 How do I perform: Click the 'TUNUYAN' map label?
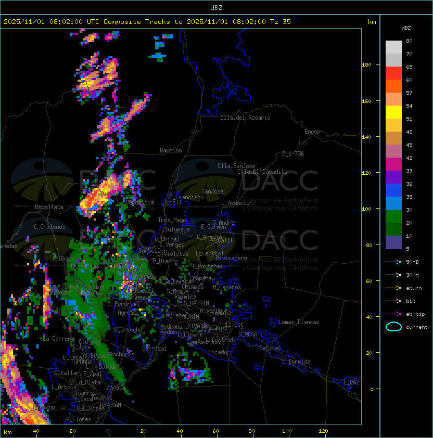point(110,405)
